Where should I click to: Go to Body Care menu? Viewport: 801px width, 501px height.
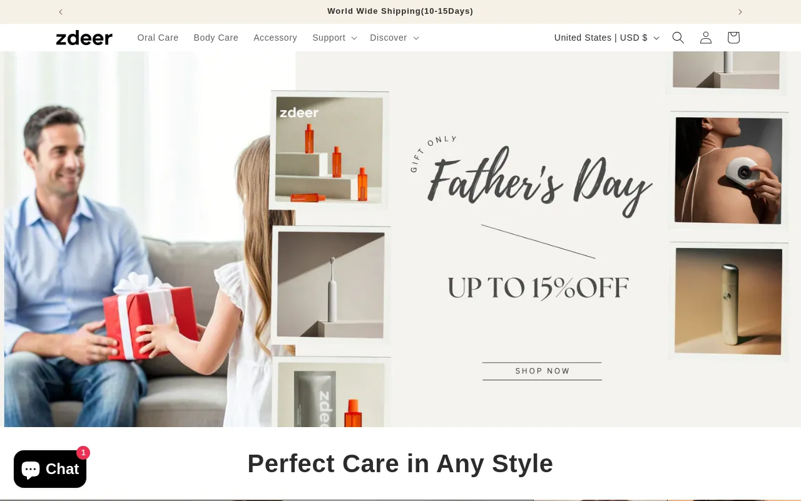point(216,38)
